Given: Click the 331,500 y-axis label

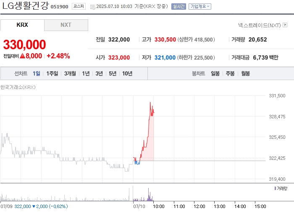Looking at the screenshot, I should click(x=277, y=96).
